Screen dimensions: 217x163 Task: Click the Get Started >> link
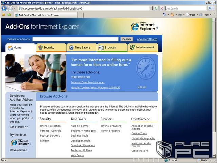coord(19,127)
